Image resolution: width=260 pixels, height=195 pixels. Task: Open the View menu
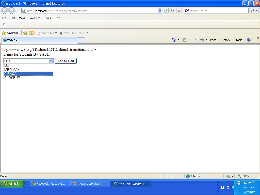tap(22, 18)
